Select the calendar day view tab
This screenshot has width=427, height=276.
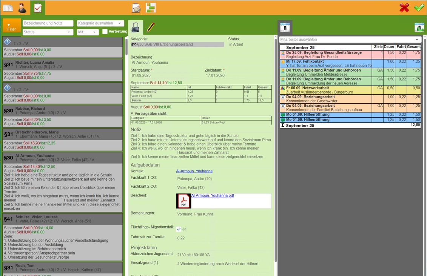[285, 27]
